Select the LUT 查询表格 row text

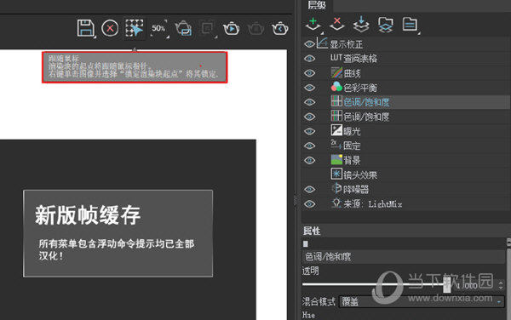(353, 58)
